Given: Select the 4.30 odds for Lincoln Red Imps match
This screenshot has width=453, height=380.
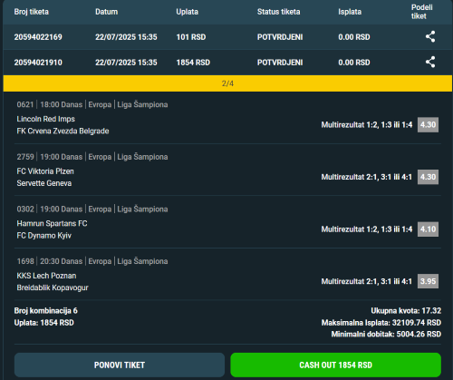Looking at the screenshot, I should tap(428, 125).
